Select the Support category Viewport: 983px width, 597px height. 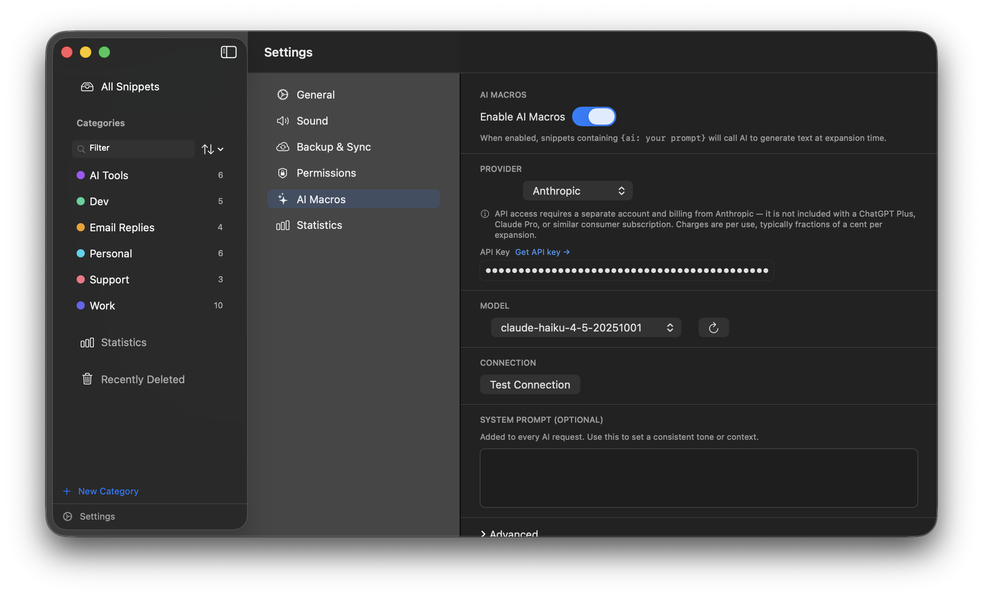[x=150, y=279]
